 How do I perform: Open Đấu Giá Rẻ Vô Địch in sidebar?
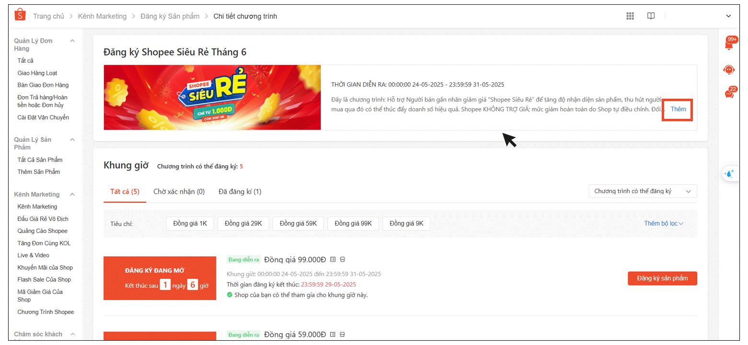(x=43, y=219)
